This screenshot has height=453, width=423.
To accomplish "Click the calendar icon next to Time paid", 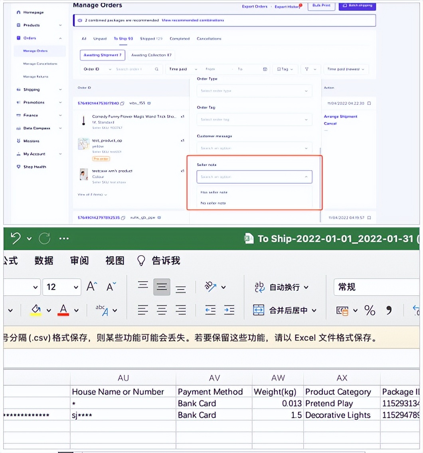I will (265, 69).
